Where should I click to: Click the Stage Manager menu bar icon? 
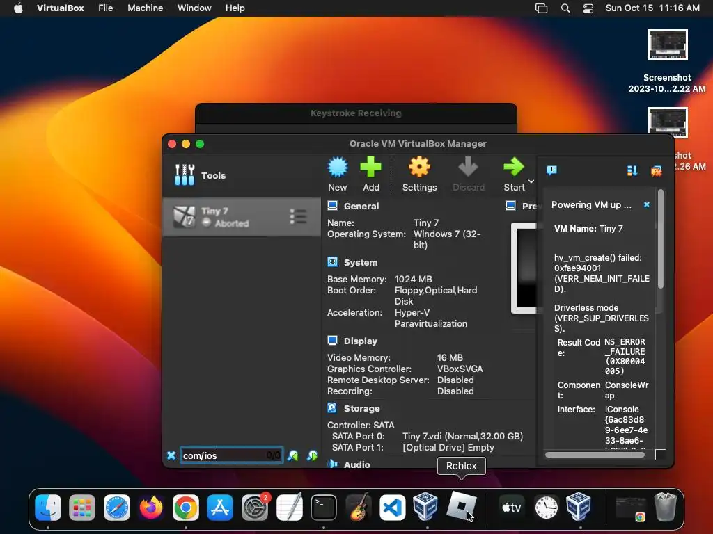point(541,8)
